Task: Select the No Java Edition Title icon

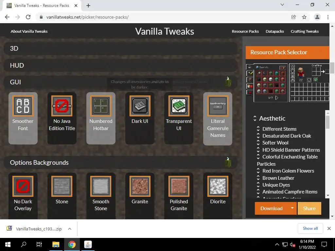Action: [x=62, y=106]
